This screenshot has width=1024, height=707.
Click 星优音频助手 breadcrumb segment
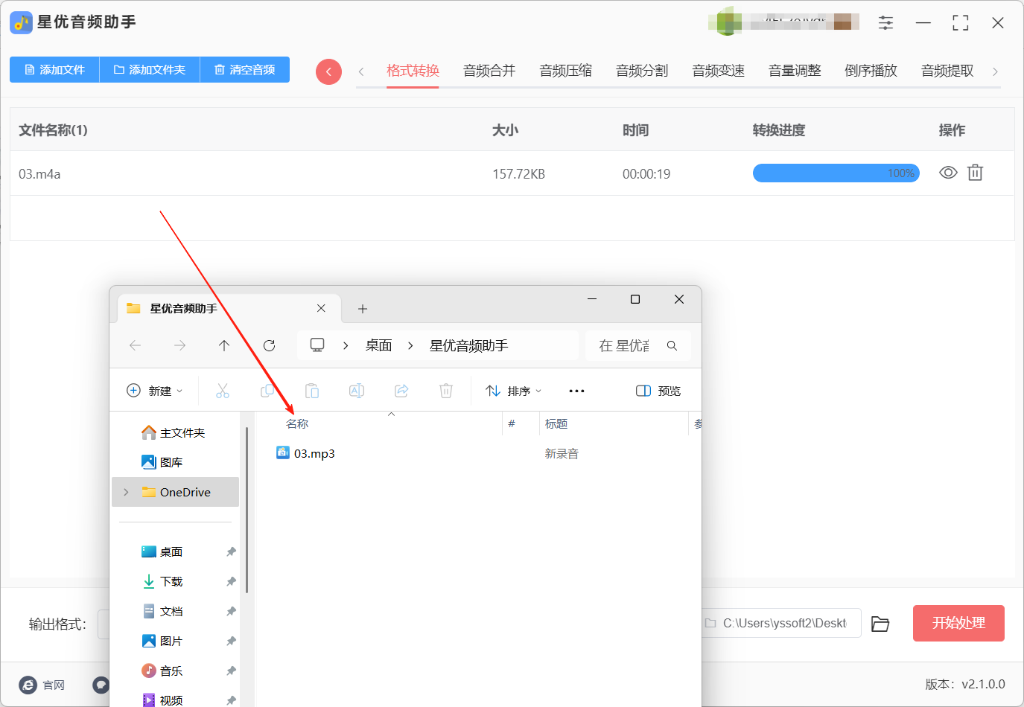click(x=469, y=345)
